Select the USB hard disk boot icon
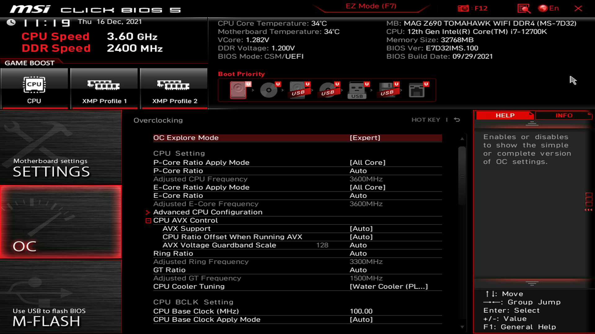The width and height of the screenshot is (595, 334). [x=299, y=90]
